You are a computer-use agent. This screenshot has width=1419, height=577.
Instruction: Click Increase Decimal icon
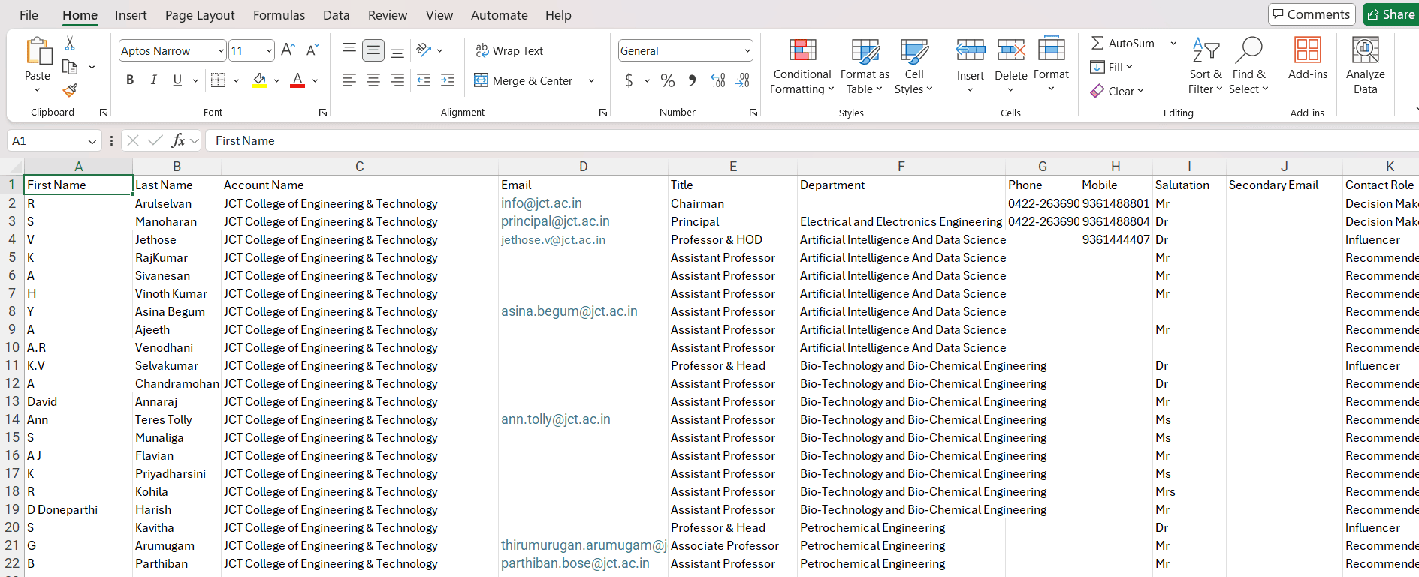pyautogui.click(x=718, y=80)
